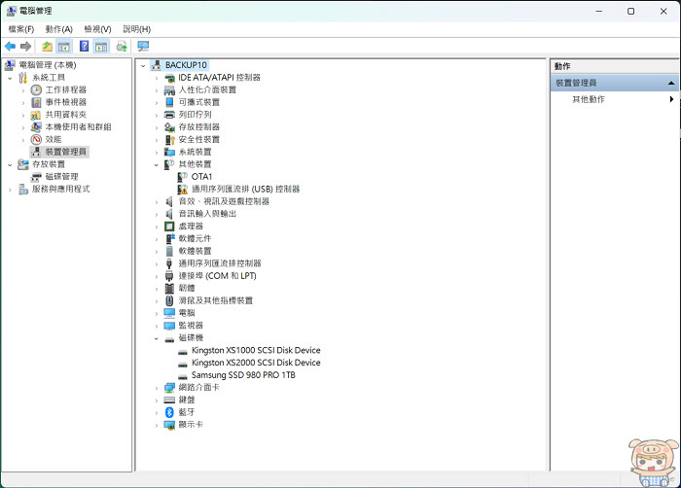
Task: Click the 列印佇列 printer icon
Action: 169,115
